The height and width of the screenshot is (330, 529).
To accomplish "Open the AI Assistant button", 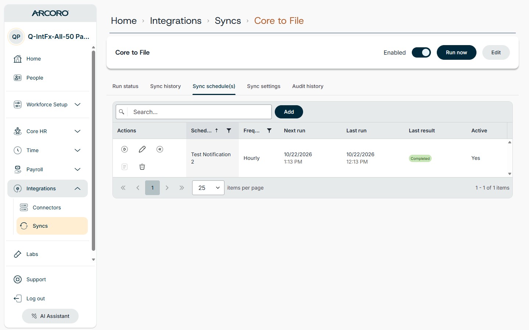I will (x=50, y=316).
